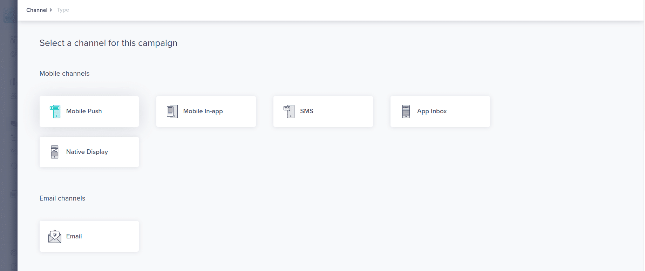Click the app logo in top-left corner
Image resolution: width=645 pixels, height=271 pixels.
click(9, 14)
